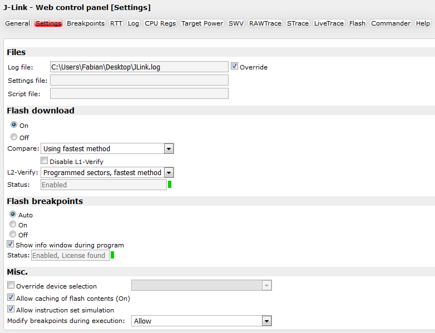Expand the Compare method dropdown

point(169,149)
